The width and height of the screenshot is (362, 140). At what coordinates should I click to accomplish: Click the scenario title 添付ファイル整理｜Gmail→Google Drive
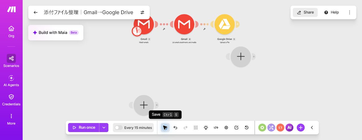(88, 12)
